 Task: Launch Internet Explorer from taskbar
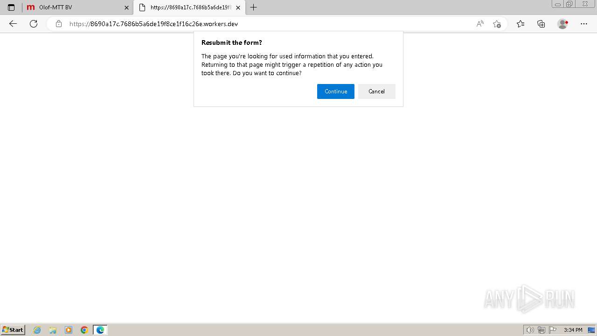(x=37, y=330)
